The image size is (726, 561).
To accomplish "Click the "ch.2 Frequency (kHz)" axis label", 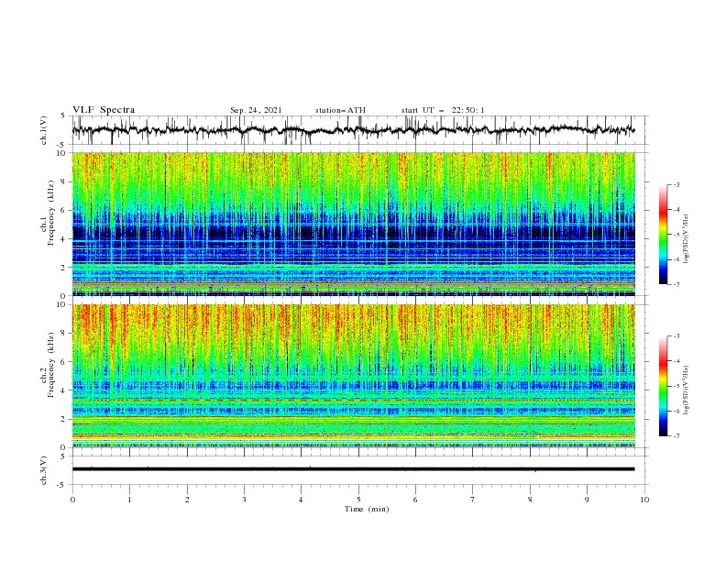I will (x=48, y=365).
